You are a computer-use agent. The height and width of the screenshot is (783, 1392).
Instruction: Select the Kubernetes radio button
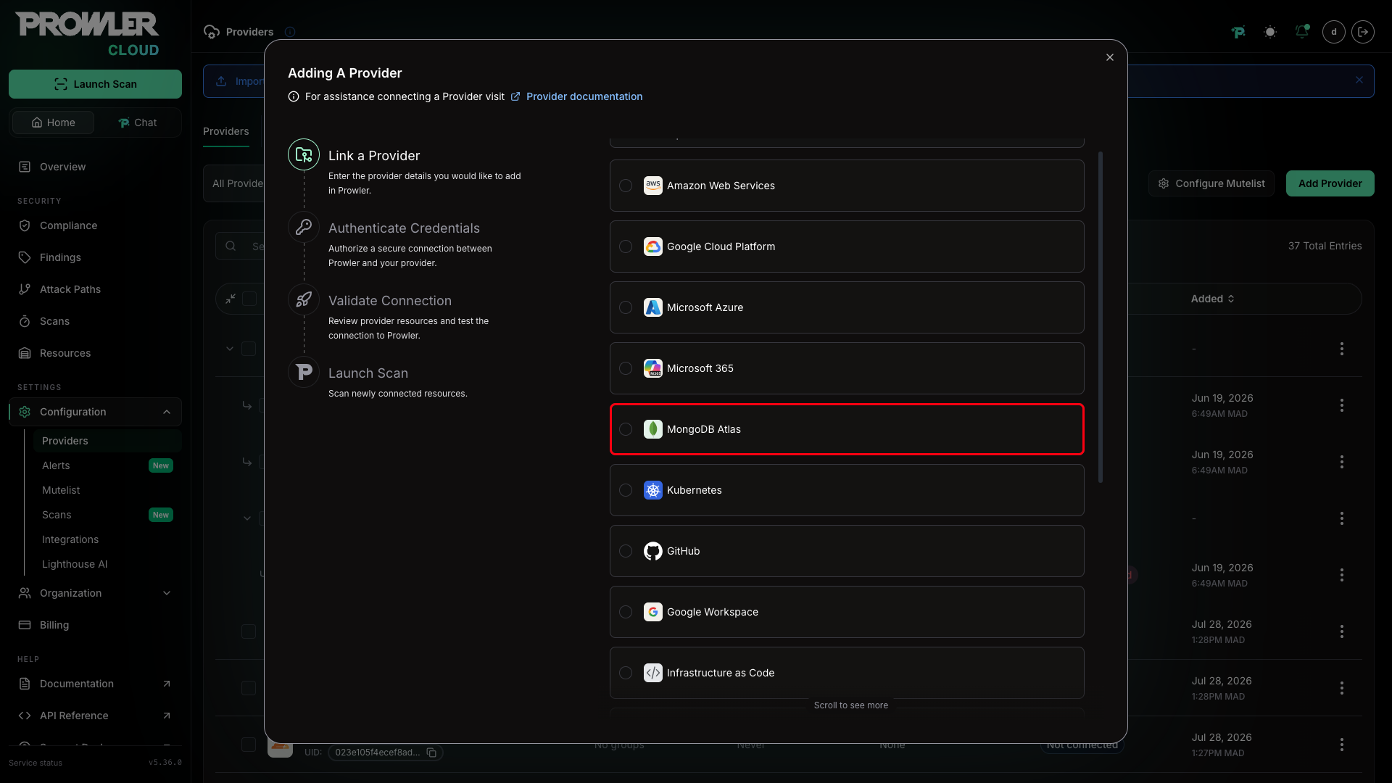tap(626, 490)
